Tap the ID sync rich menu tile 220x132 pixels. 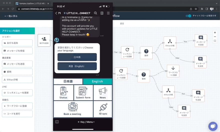tap(103, 109)
